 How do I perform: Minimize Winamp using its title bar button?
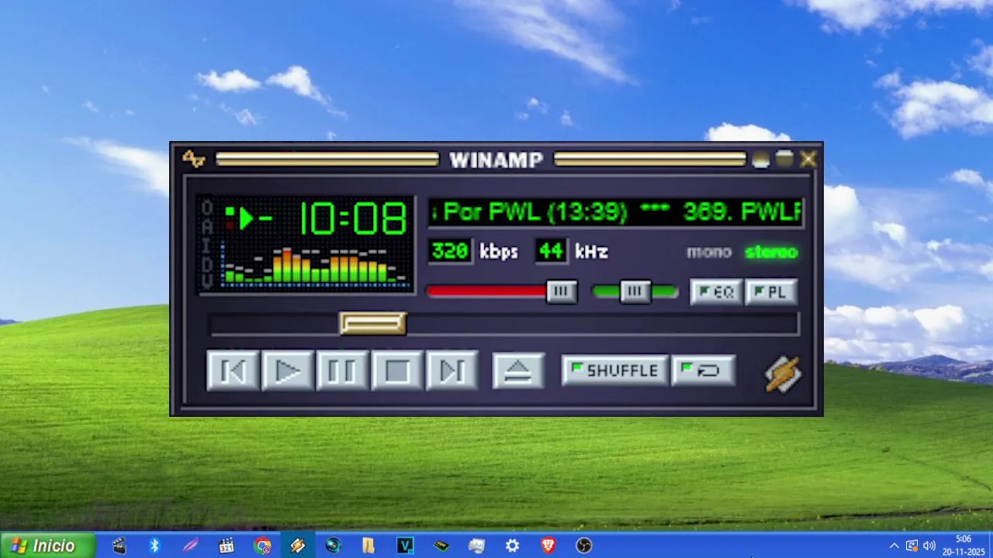click(x=761, y=159)
